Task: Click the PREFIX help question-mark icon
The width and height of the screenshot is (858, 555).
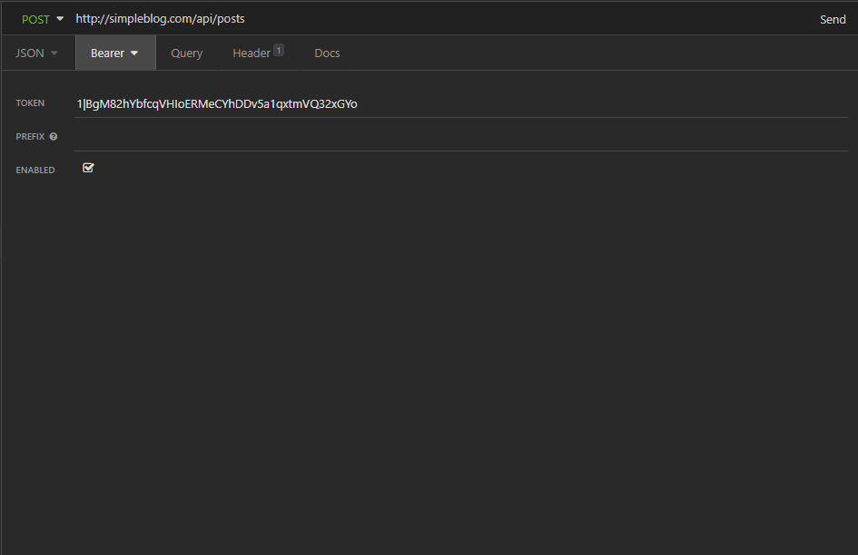Action: 53,137
